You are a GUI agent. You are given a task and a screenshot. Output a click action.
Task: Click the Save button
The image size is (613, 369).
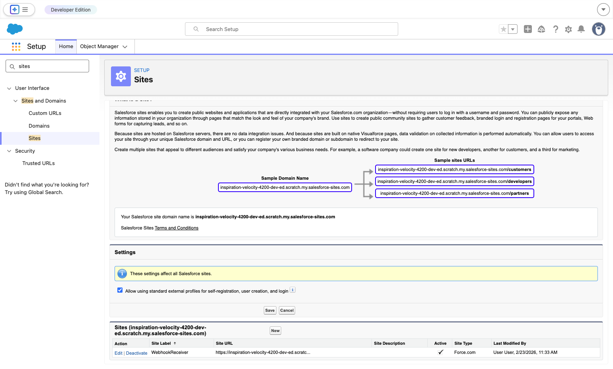tap(270, 311)
